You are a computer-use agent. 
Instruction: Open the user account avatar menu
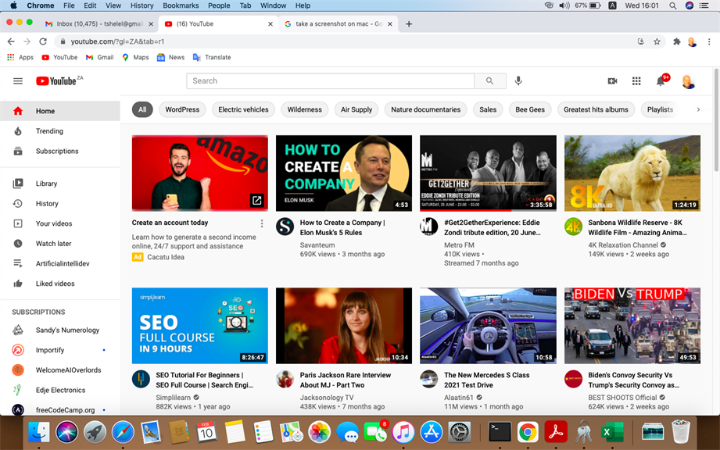688,81
